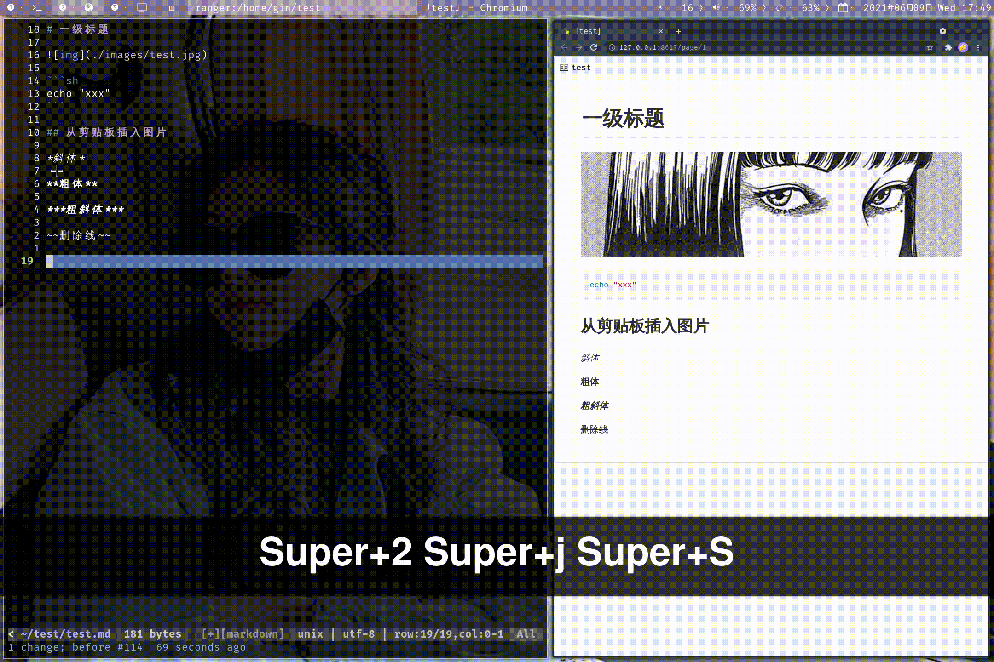Click the browser back arrow
Viewport: 994px width, 662px height.
point(564,47)
